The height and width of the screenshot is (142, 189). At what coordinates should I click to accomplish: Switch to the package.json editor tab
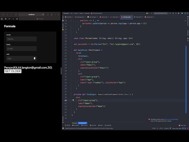tap(80, 17)
